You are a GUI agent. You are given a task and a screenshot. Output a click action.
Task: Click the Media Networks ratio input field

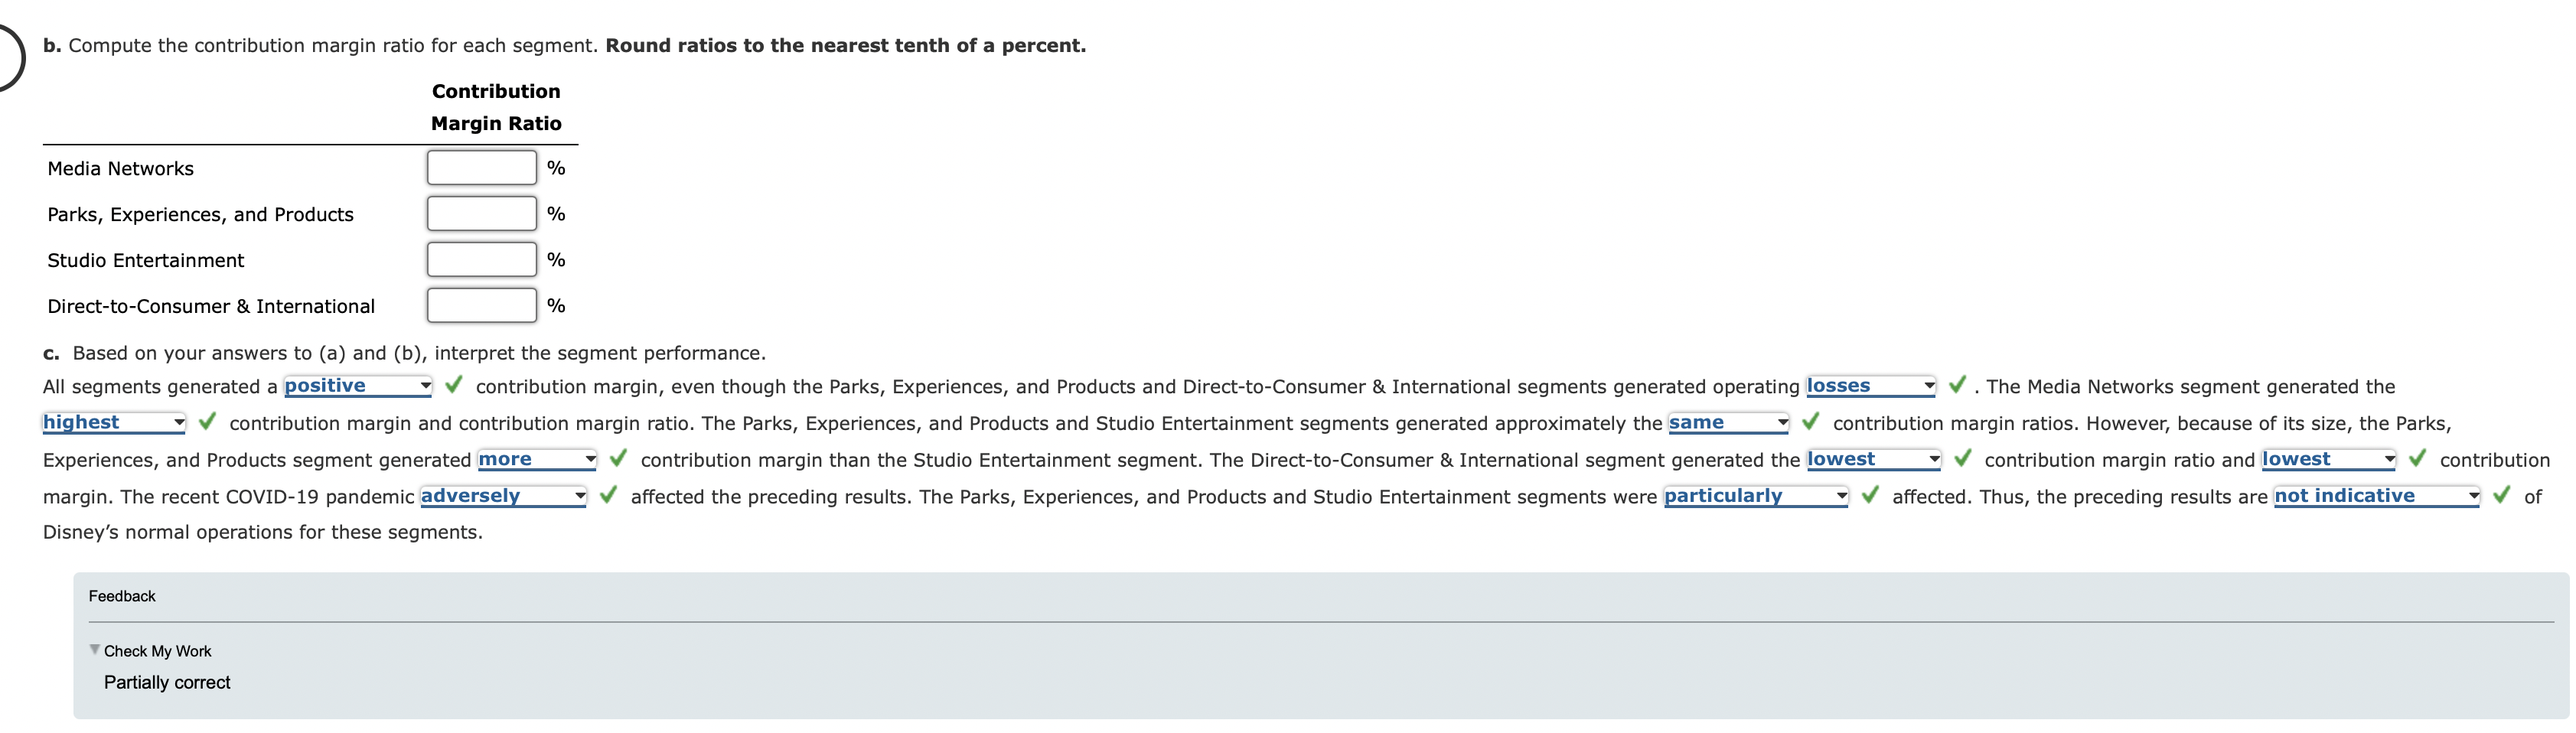point(482,167)
